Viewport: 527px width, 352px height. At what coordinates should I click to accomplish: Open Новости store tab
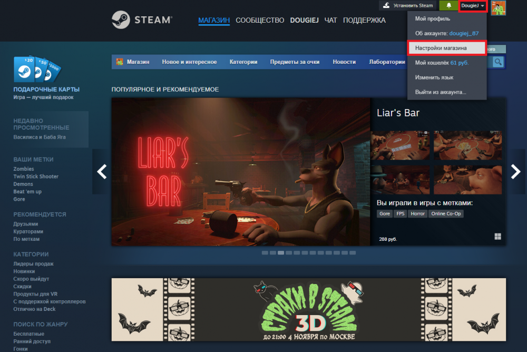pos(344,62)
